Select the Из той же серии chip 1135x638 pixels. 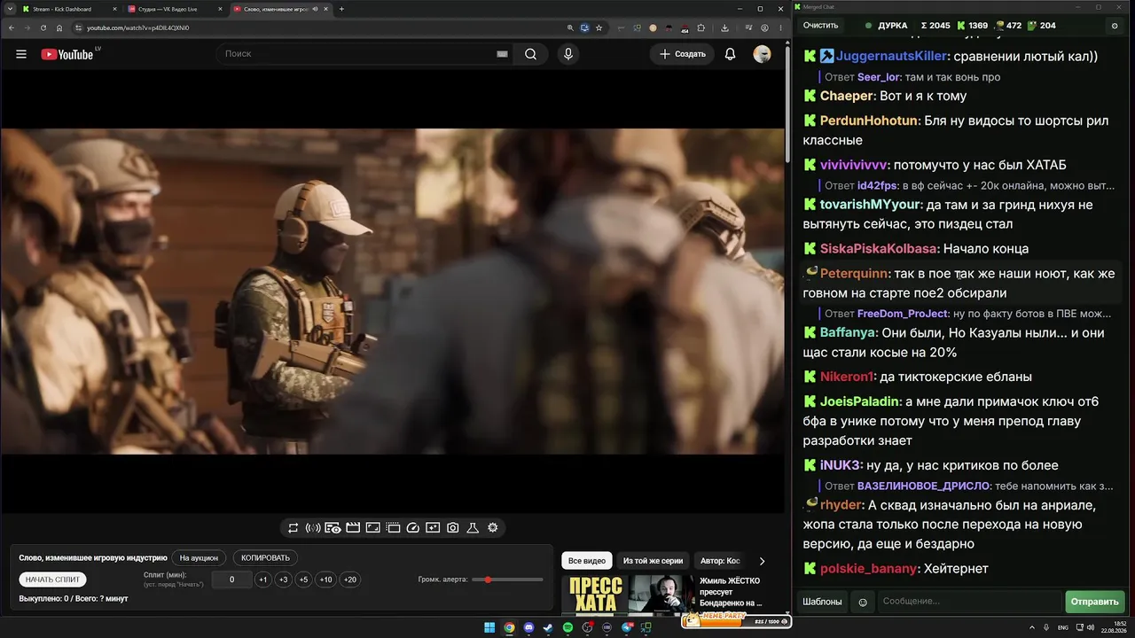(x=653, y=561)
